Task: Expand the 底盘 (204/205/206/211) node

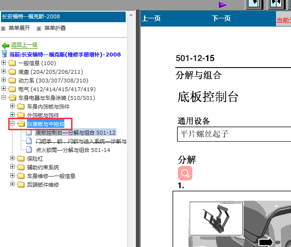Action: tap(3, 71)
